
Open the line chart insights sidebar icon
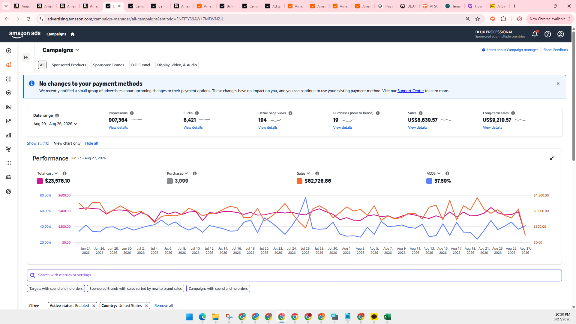click(9, 121)
